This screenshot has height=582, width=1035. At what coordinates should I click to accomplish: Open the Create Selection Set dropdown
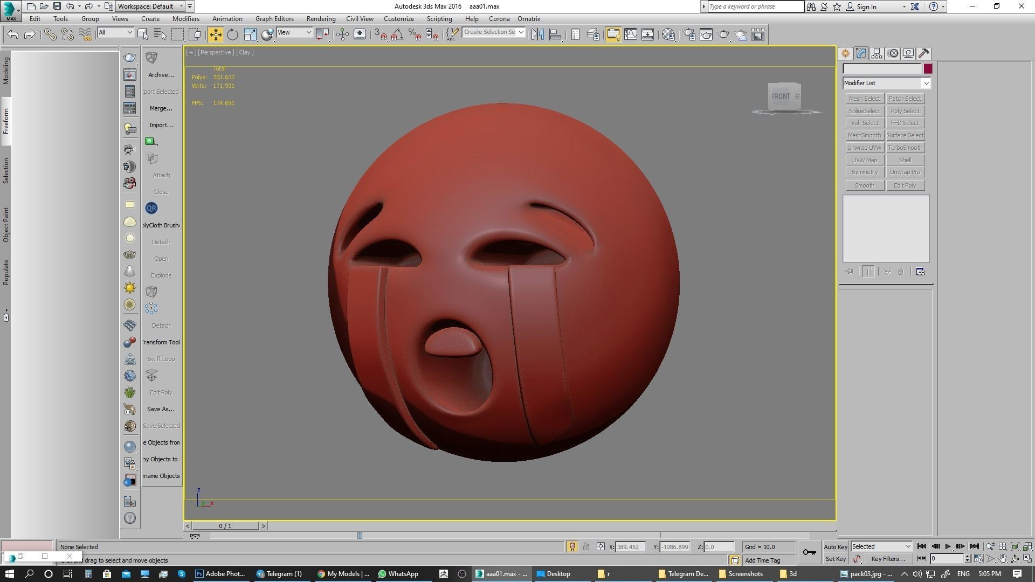pyautogui.click(x=493, y=32)
